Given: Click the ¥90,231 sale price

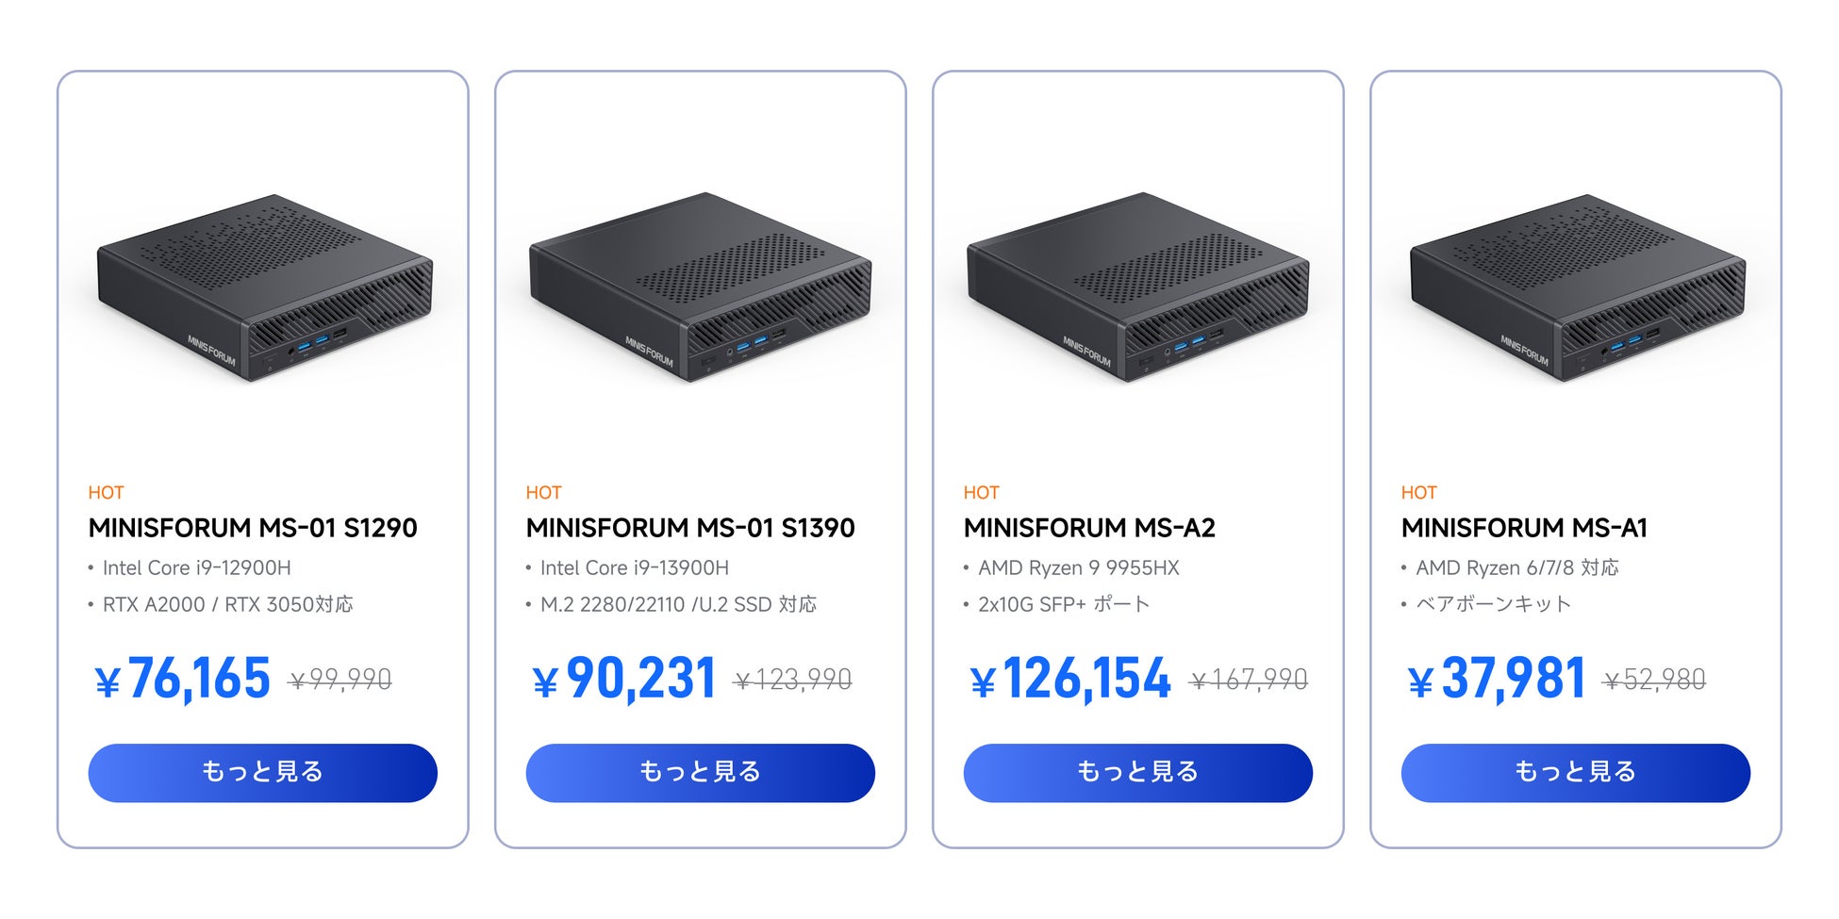Looking at the screenshot, I should pyautogui.click(x=624, y=679).
